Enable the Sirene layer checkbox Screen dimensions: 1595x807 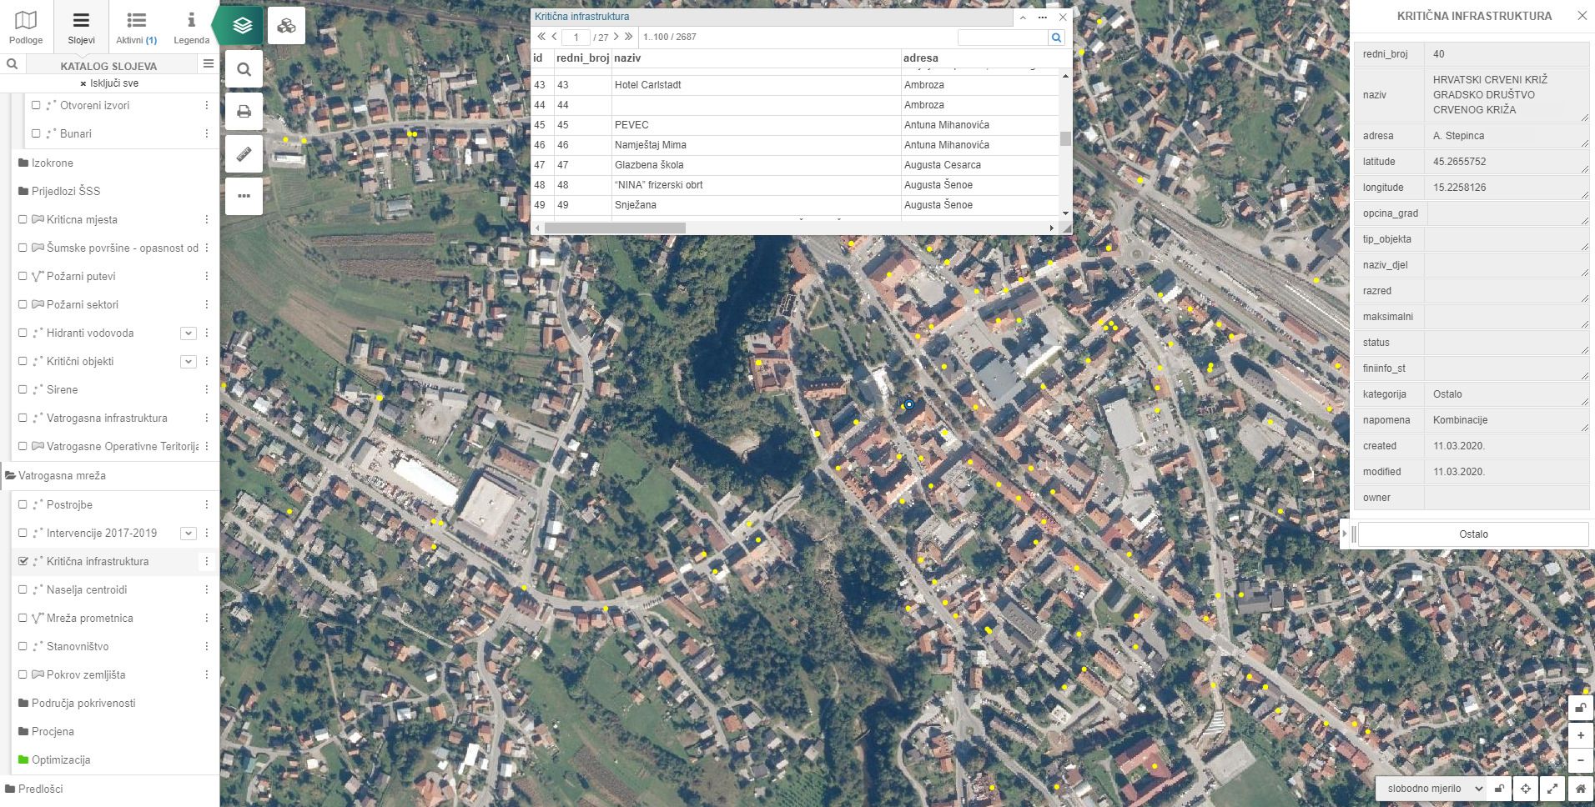pos(23,390)
